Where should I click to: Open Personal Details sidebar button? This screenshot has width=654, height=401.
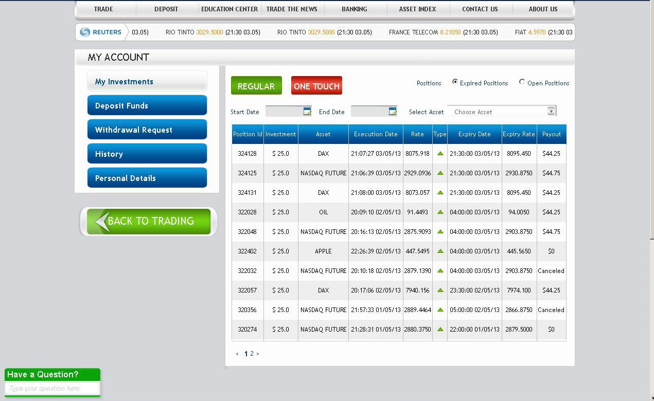pyautogui.click(x=147, y=178)
